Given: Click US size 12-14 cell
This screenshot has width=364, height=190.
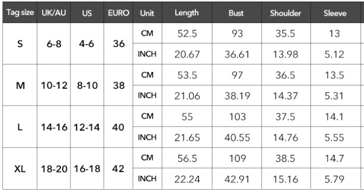Looking at the screenshot, I should (x=87, y=127).
